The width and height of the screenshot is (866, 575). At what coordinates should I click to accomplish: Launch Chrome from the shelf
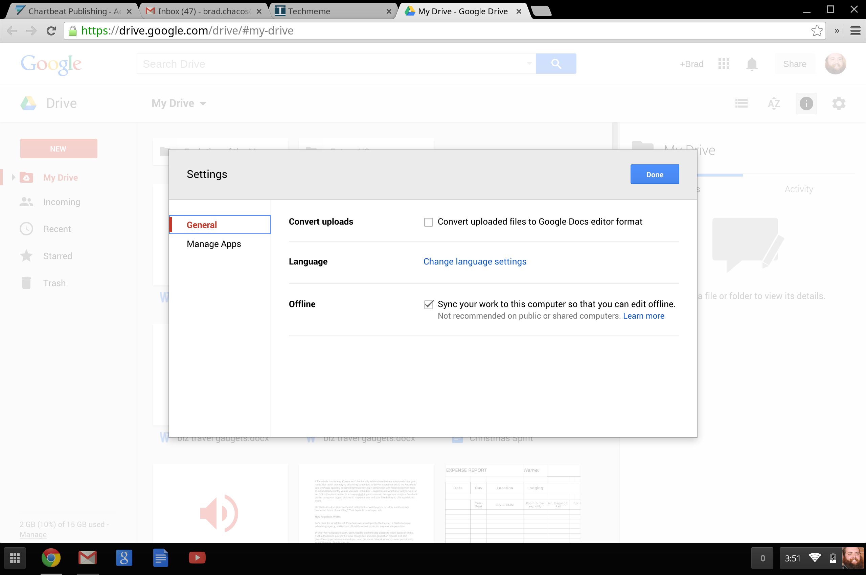point(51,558)
